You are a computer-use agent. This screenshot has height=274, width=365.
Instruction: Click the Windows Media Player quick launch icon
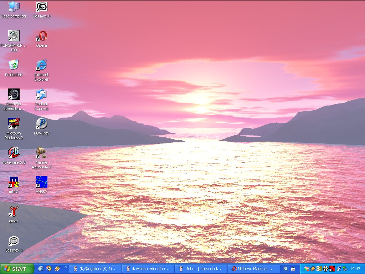tap(49, 269)
